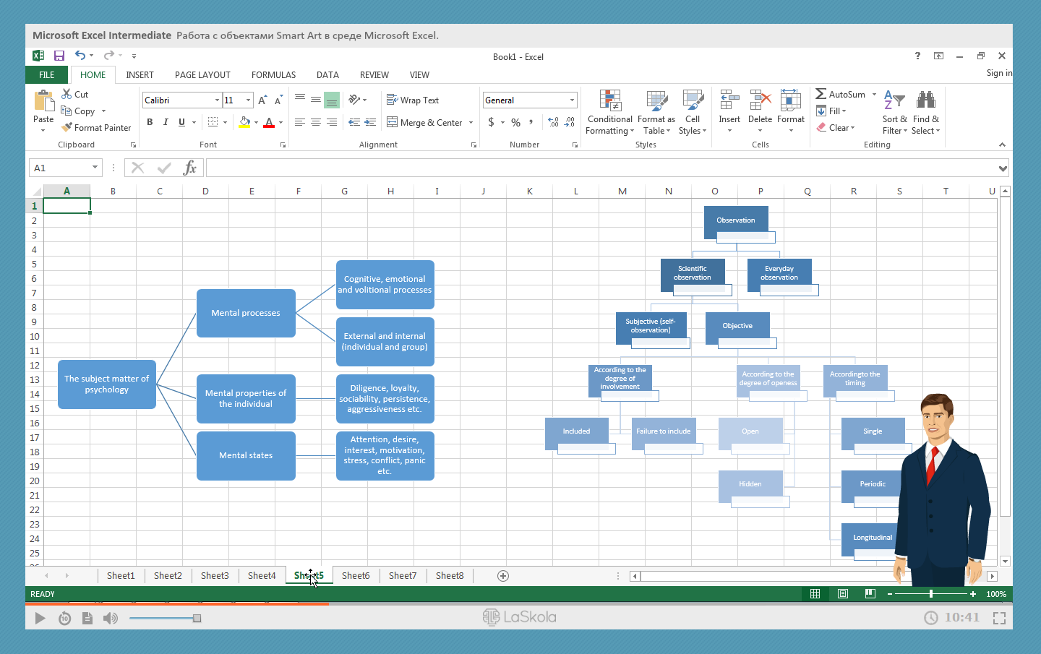Toggle Italic formatting
The width and height of the screenshot is (1041, 654).
[166, 122]
